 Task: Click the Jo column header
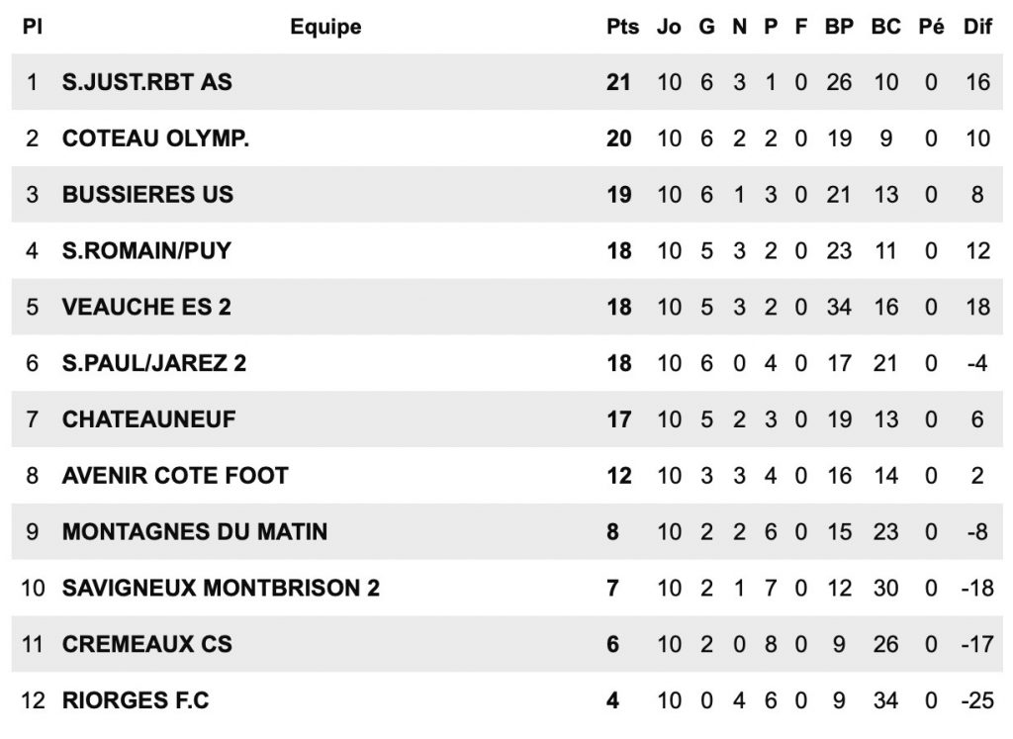(669, 27)
